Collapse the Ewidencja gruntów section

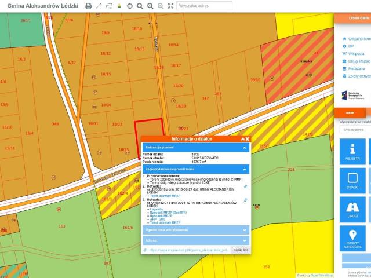point(245,148)
